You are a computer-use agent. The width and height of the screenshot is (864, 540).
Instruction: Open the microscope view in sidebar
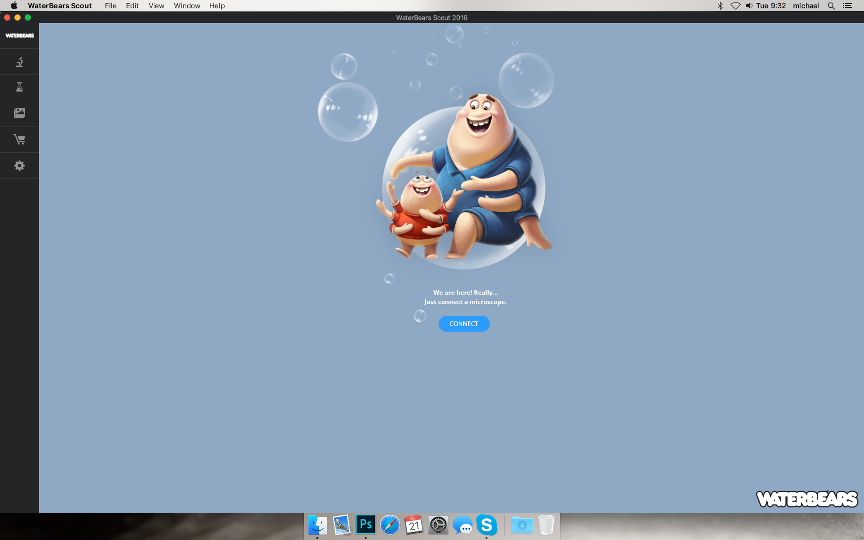tap(20, 62)
